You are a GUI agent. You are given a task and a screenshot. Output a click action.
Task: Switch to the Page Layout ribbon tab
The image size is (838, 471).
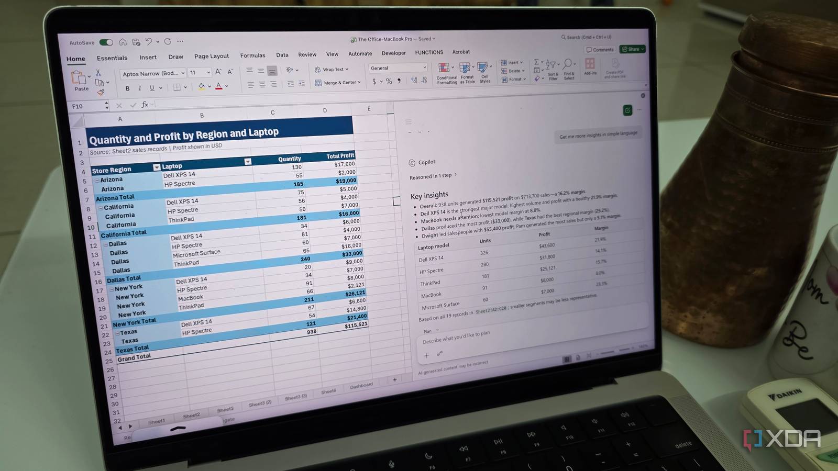click(x=212, y=56)
